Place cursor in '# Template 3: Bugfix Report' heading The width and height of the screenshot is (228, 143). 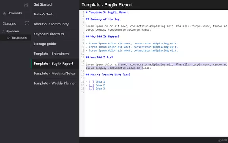[107, 12]
